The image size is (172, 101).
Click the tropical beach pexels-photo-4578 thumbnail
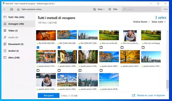[109, 80]
